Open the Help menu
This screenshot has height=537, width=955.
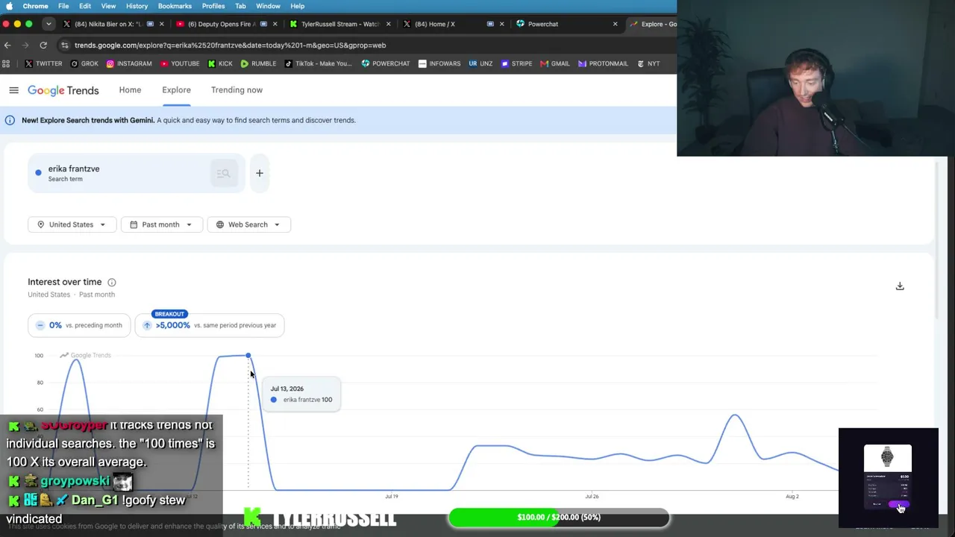297,6
